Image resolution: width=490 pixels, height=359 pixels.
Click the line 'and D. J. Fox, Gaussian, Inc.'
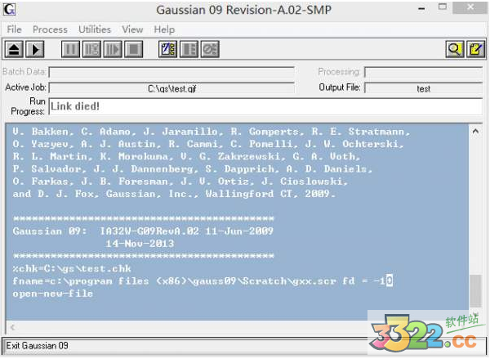(x=174, y=194)
